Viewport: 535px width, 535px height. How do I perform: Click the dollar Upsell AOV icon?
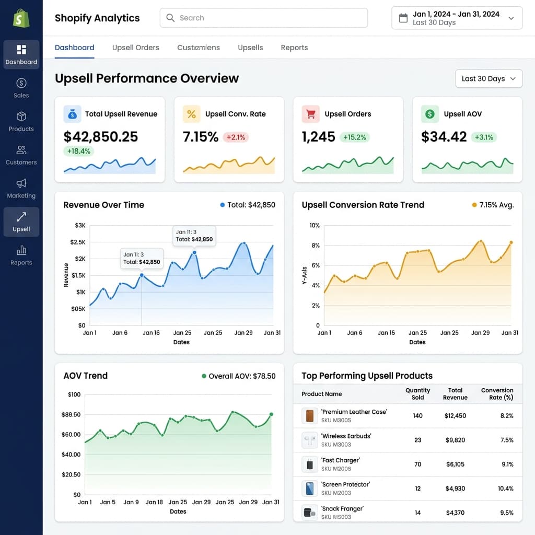tap(430, 114)
